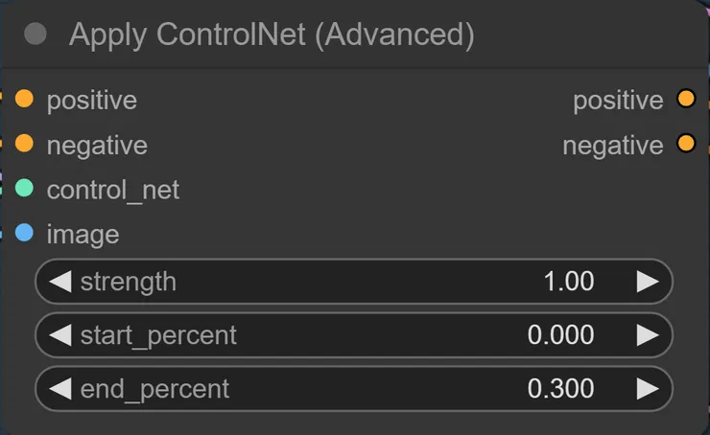Click the strength value 1.00
Image resolution: width=710 pixels, height=435 pixels.
[568, 281]
